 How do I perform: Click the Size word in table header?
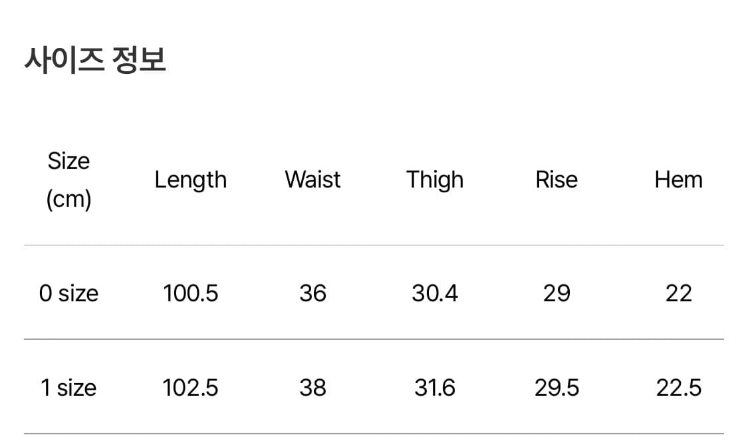pos(68,161)
